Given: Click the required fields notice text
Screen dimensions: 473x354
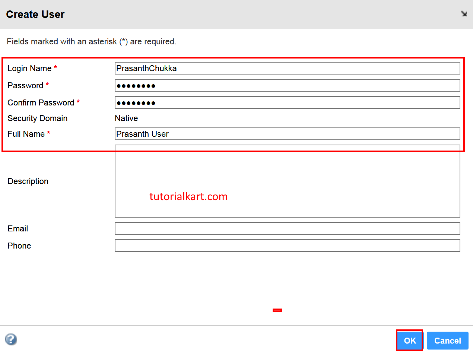Looking at the screenshot, I should coord(91,41).
